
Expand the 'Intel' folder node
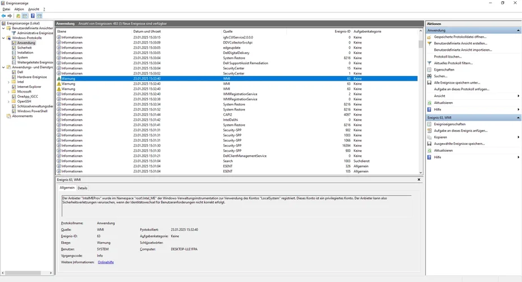pos(8,82)
